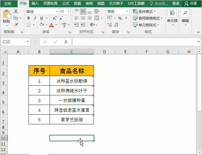The height and width of the screenshot is (155, 202).
Task: Open the 单元格样式 cell styles menu
Action: pyautogui.click(x=146, y=25)
